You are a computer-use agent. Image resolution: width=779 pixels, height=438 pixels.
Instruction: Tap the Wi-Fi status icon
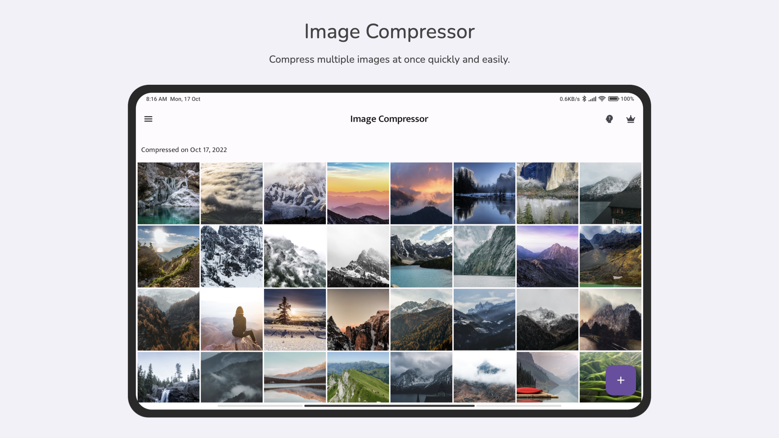[602, 99]
